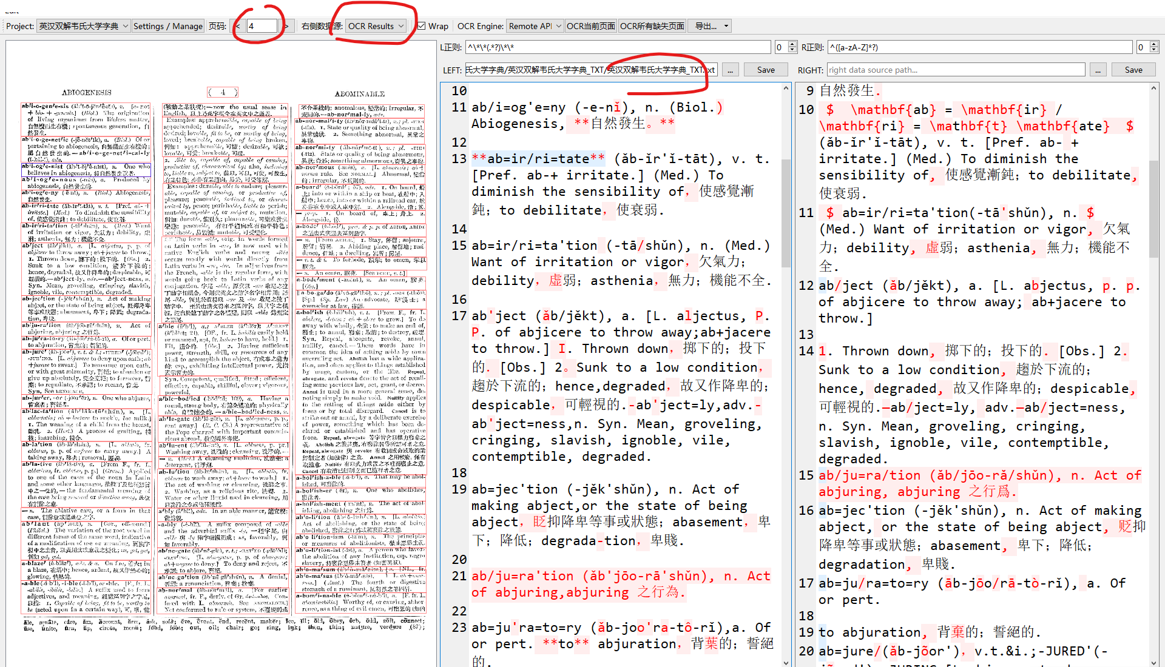Save the RIGHT data source

(1133, 70)
